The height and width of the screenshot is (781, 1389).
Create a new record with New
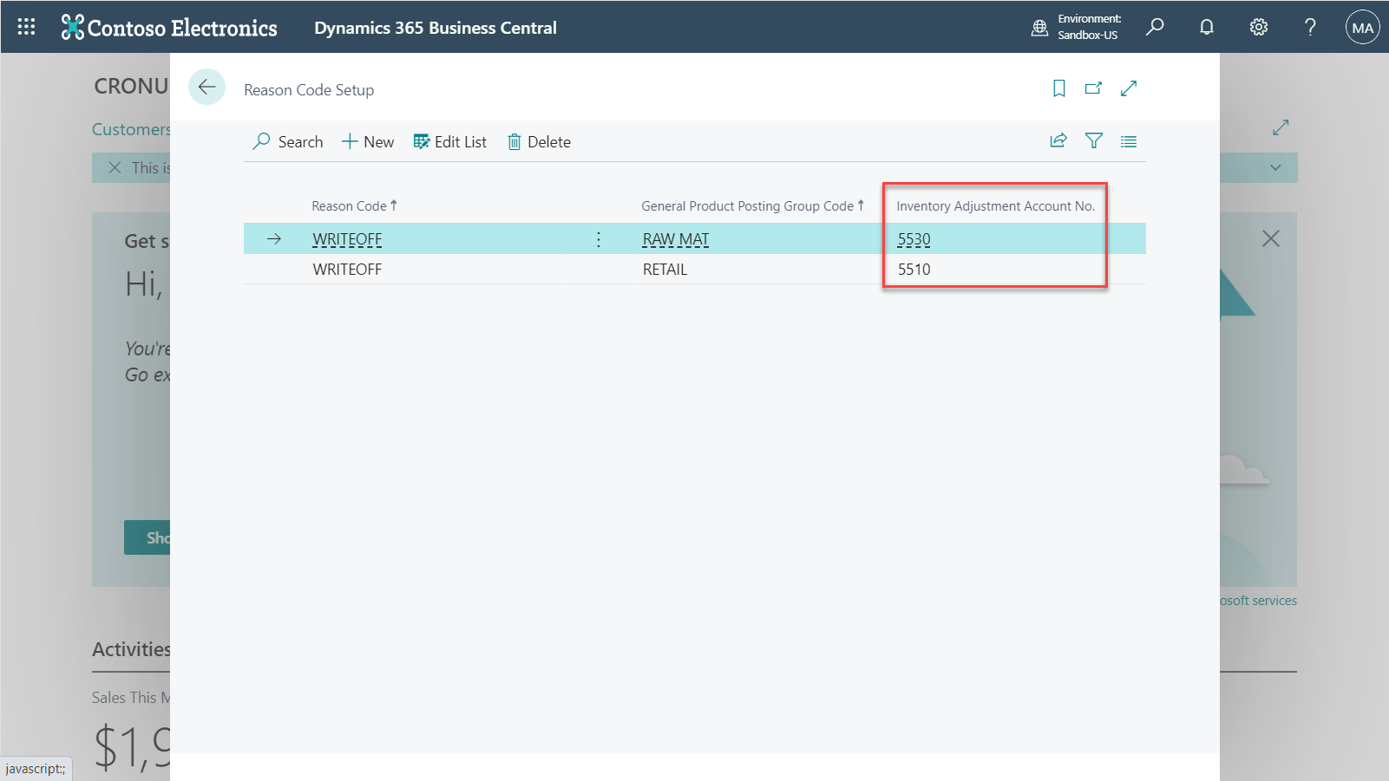[368, 142]
